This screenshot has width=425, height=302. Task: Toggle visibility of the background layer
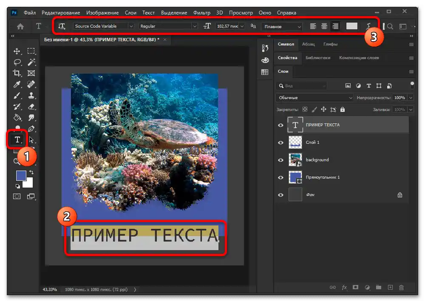(x=281, y=160)
